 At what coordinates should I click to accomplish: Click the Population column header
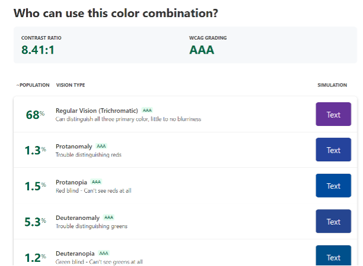click(33, 85)
